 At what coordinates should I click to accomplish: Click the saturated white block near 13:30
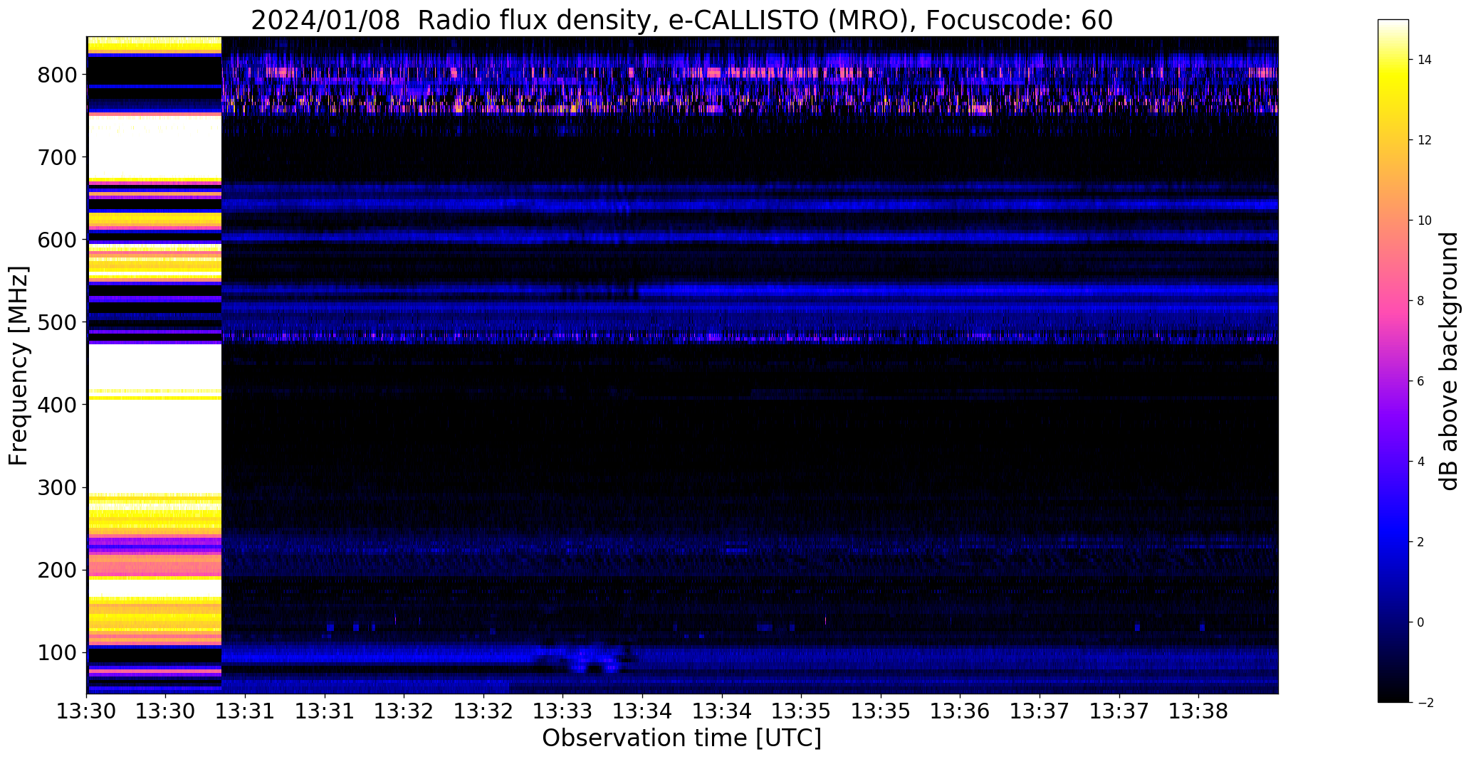[x=155, y=420]
